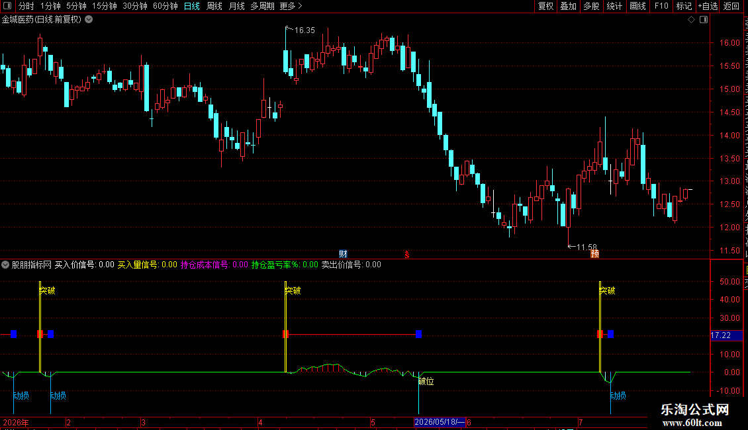Click the 16.00 price axis label

point(729,43)
